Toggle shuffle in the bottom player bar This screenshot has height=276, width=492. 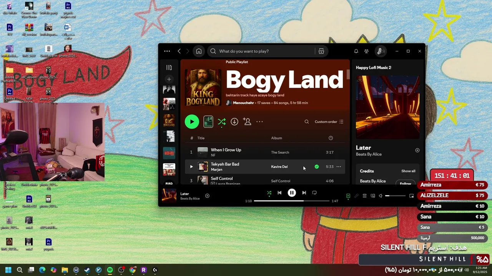[x=269, y=193]
